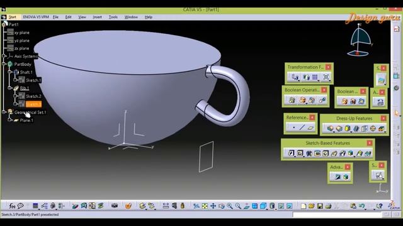The height and width of the screenshot is (226, 403).
Task: Select the Hole tool icon
Action: [x=326, y=153]
